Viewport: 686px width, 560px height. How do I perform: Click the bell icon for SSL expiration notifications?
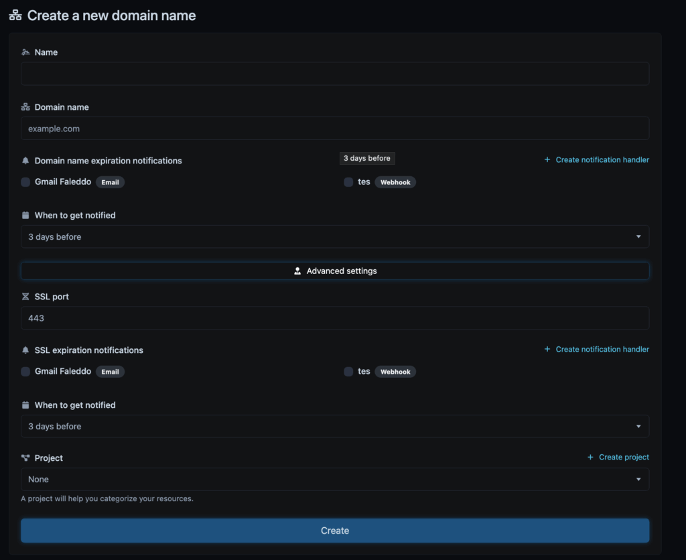pyautogui.click(x=25, y=350)
